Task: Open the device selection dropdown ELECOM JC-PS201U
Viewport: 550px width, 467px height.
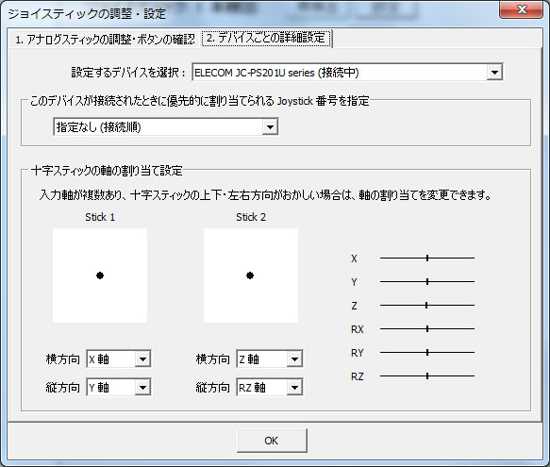Action: [x=347, y=73]
